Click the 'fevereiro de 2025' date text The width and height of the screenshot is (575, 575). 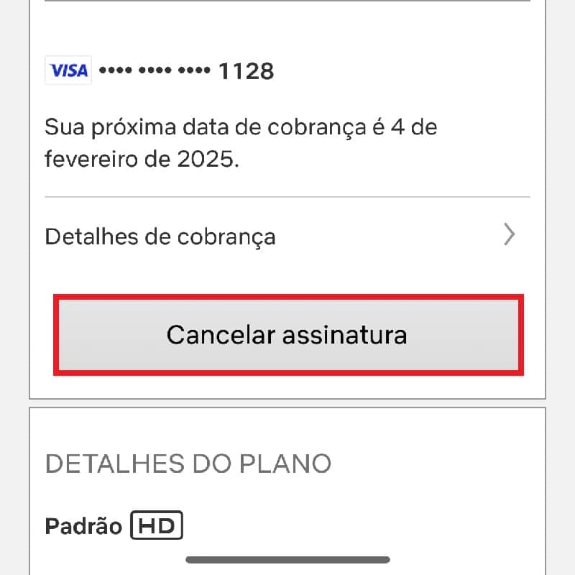[142, 159]
